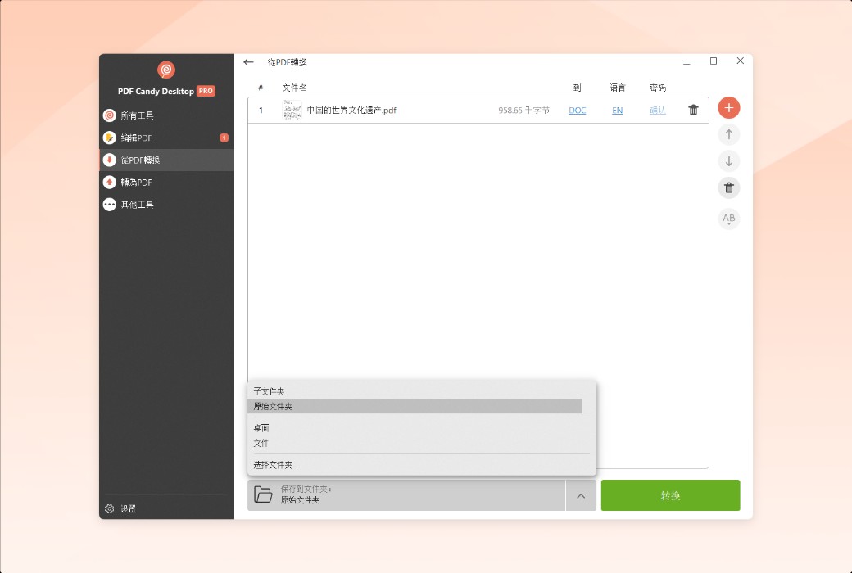This screenshot has width=852, height=573.
Task: Select 所有工具 in the sidebar
Action: [136, 115]
